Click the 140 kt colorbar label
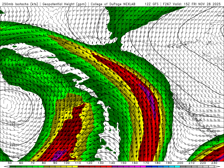This screenshot has width=224, height=168. coord(112,163)
